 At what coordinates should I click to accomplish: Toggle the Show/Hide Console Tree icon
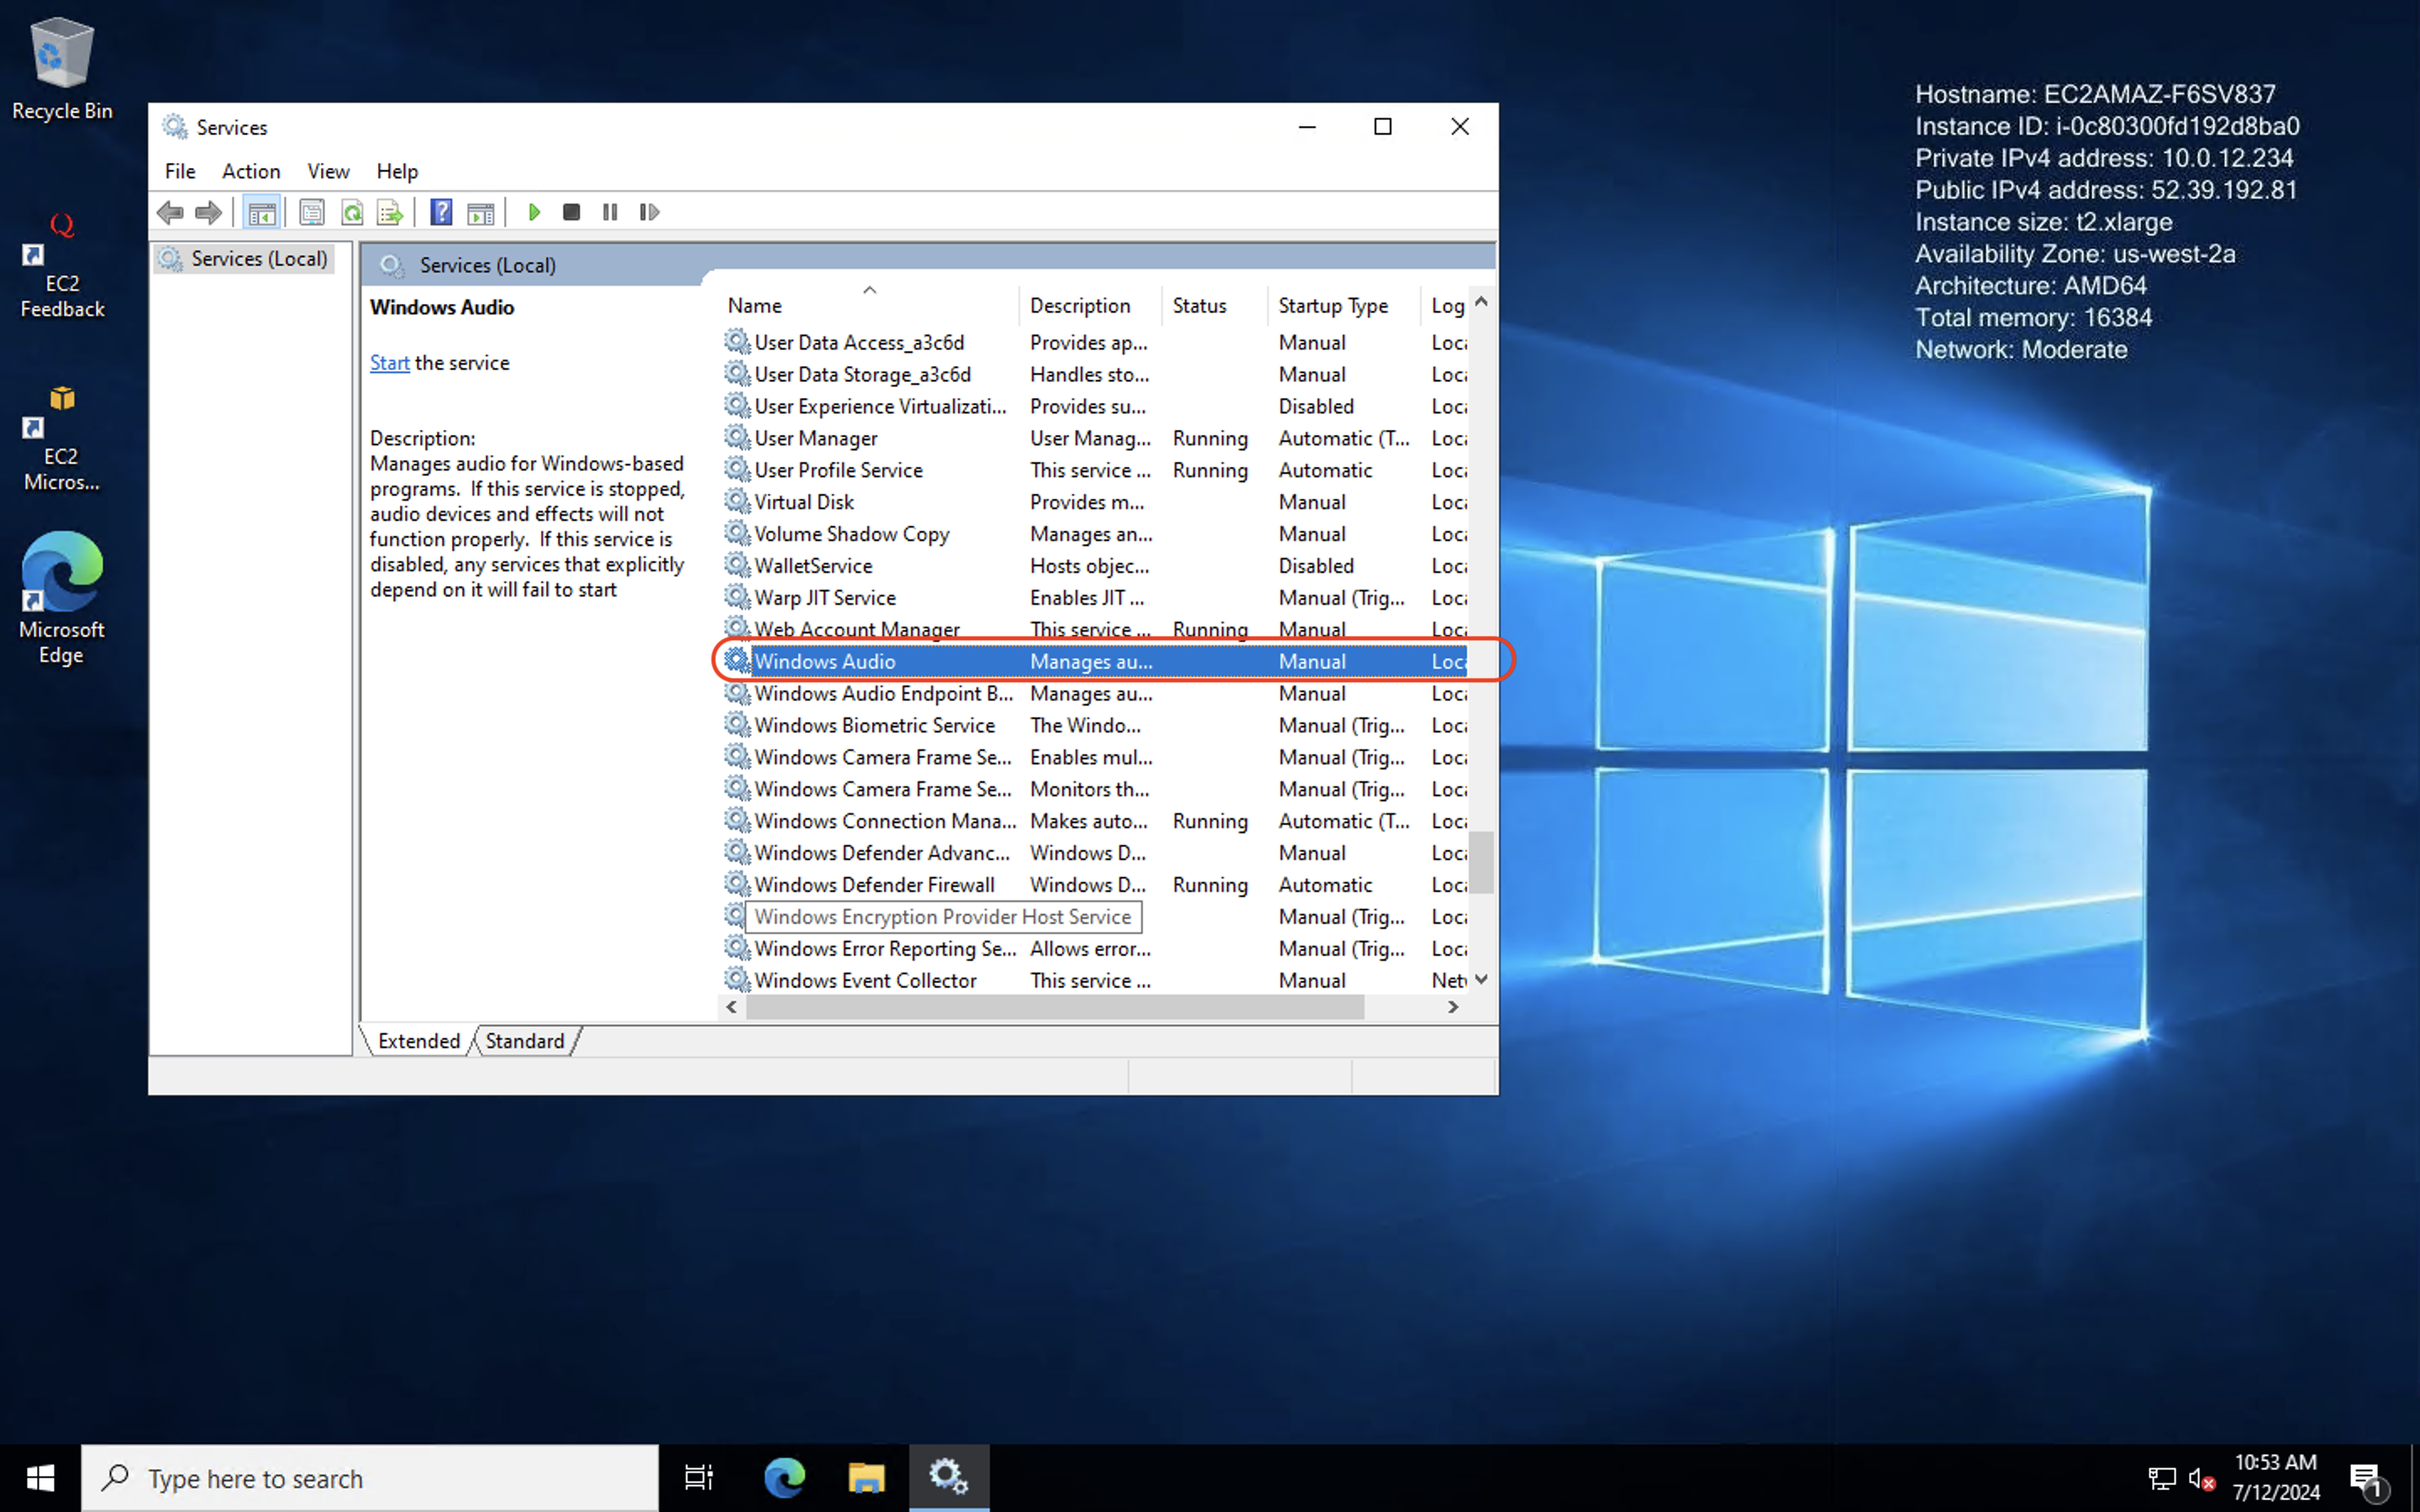[262, 211]
